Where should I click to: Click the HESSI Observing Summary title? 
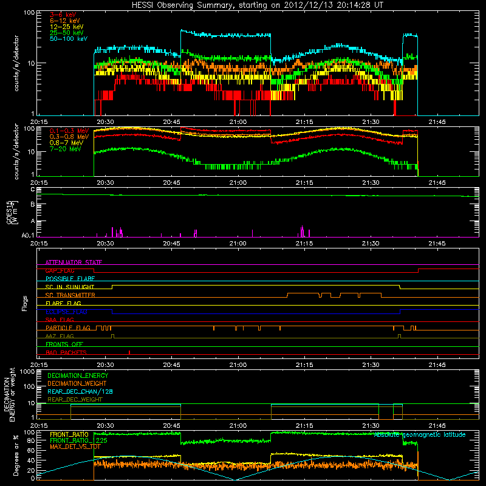click(257, 5)
